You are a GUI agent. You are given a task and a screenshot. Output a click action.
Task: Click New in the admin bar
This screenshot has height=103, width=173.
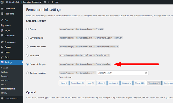(56, 2)
